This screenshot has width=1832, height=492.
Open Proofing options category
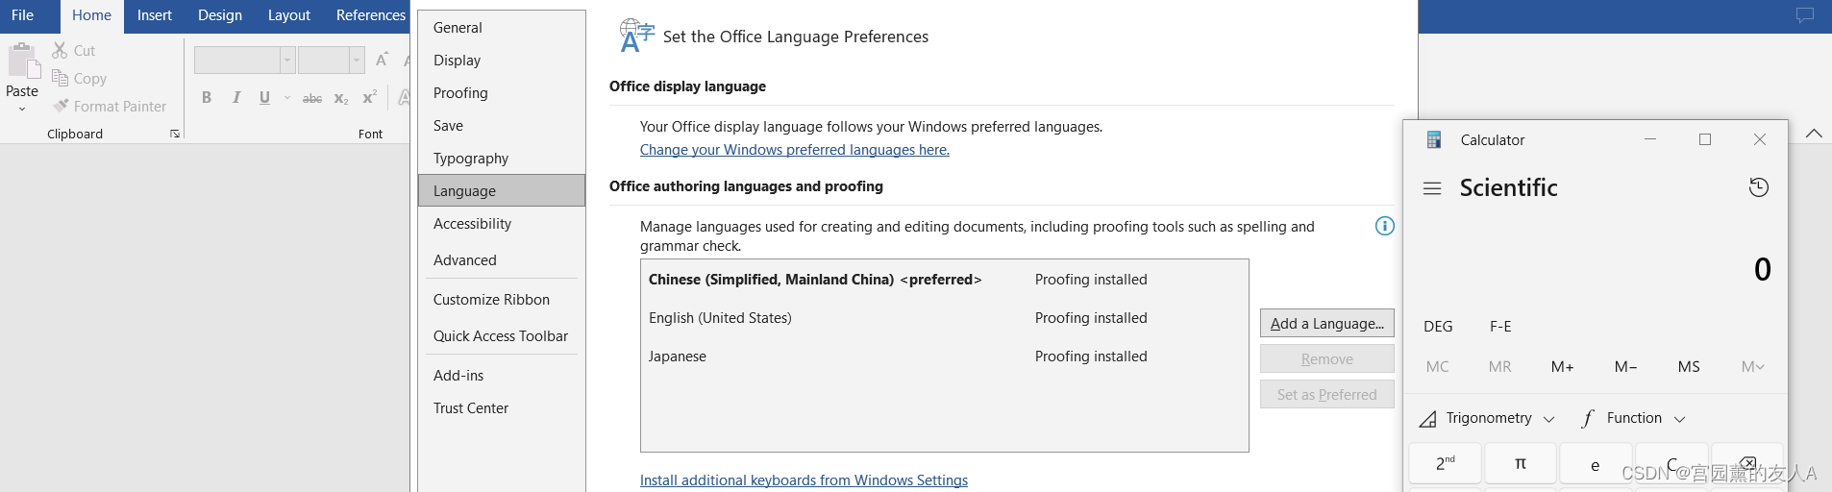point(502,93)
